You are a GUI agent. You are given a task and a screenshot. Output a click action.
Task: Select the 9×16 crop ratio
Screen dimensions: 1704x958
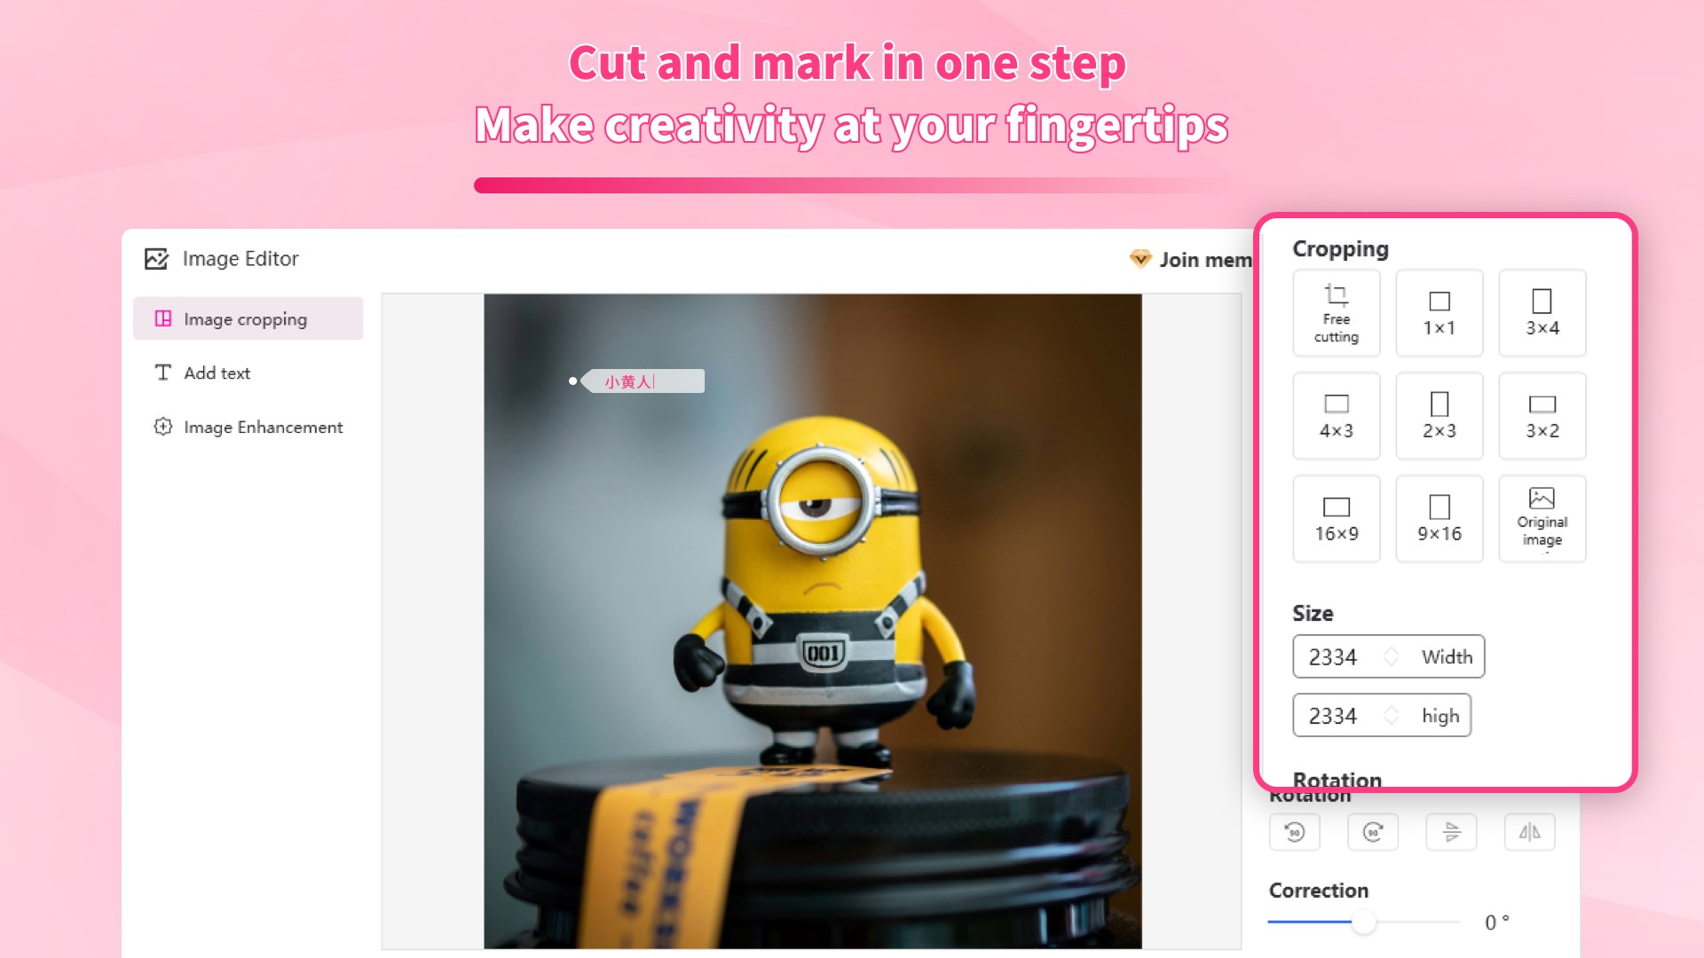(x=1439, y=519)
